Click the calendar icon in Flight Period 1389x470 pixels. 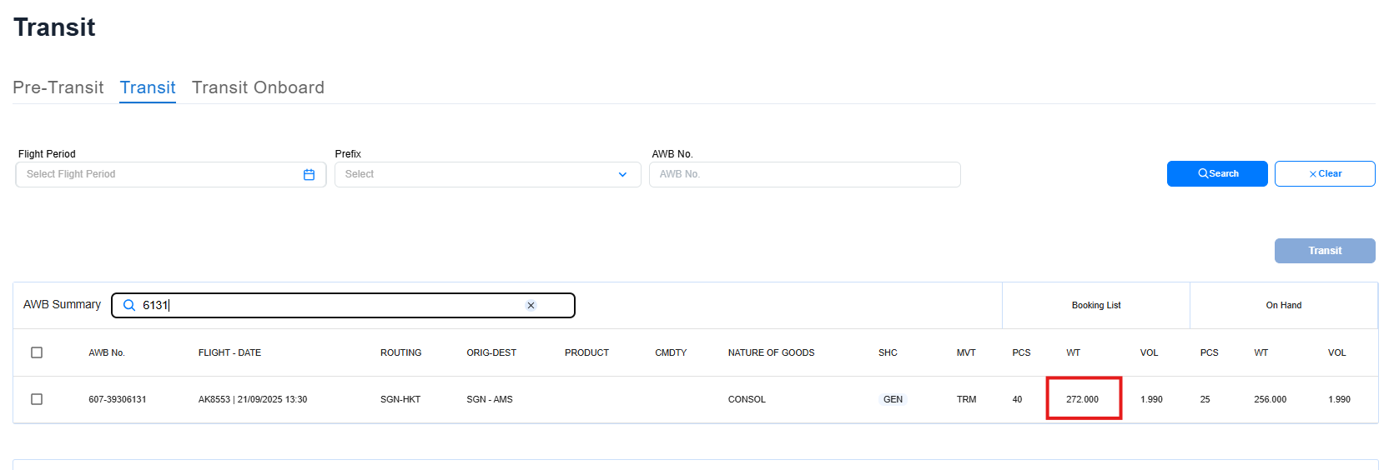(x=309, y=174)
